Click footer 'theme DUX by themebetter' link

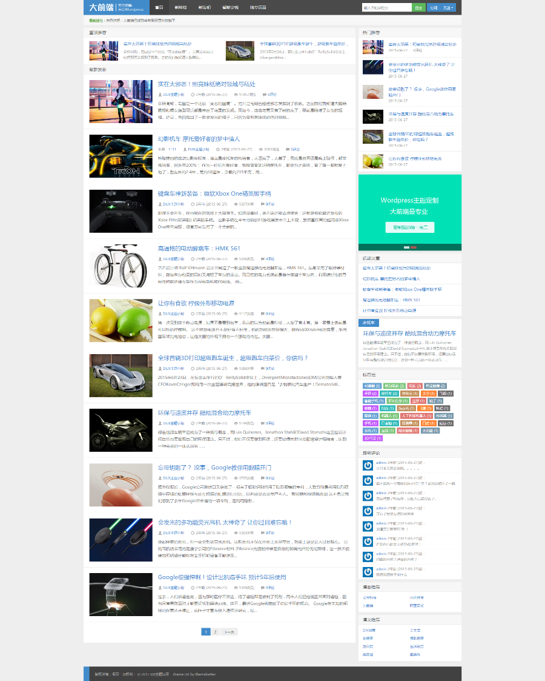194,674
